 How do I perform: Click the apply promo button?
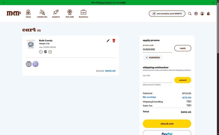pos(183,48)
